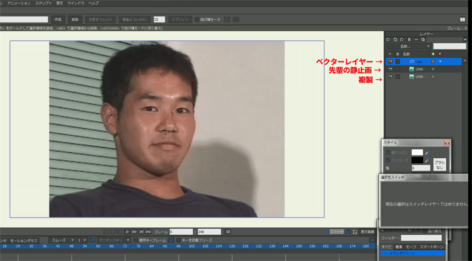Click the blue icon right of interpolation dropdowns
The image size is (472, 261).
(93, 240)
